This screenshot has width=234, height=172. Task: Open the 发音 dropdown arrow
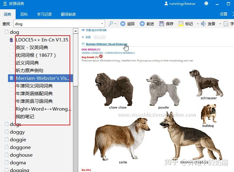tap(220, 24)
